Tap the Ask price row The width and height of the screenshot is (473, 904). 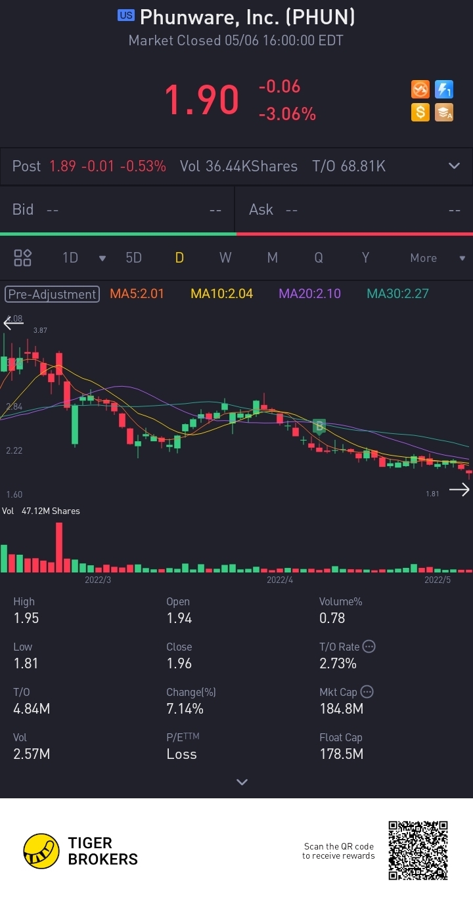355,209
